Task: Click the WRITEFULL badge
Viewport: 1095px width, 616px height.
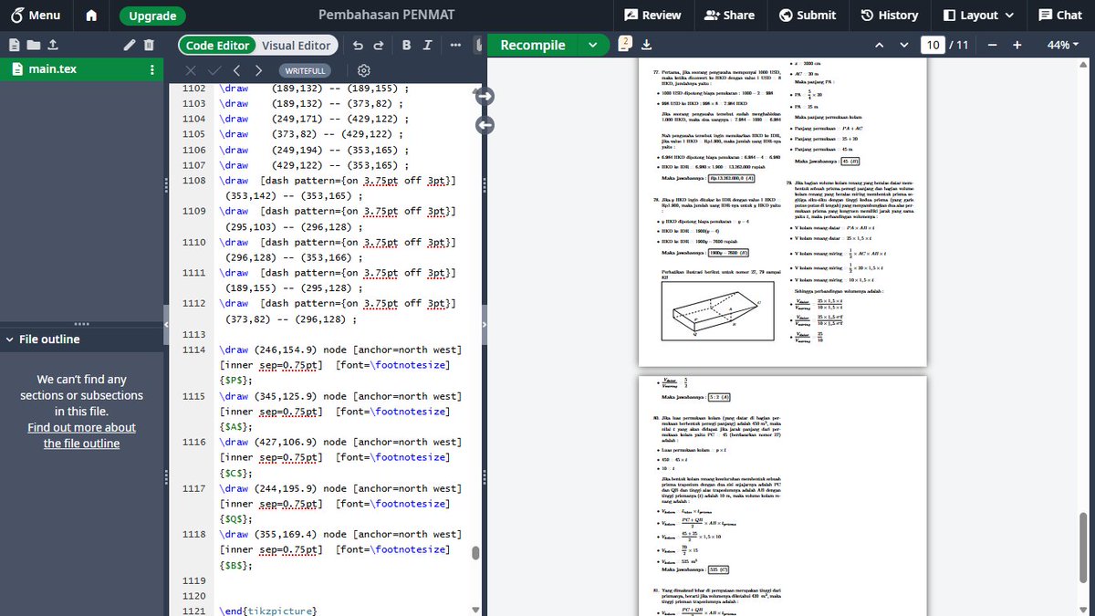Action: [305, 70]
